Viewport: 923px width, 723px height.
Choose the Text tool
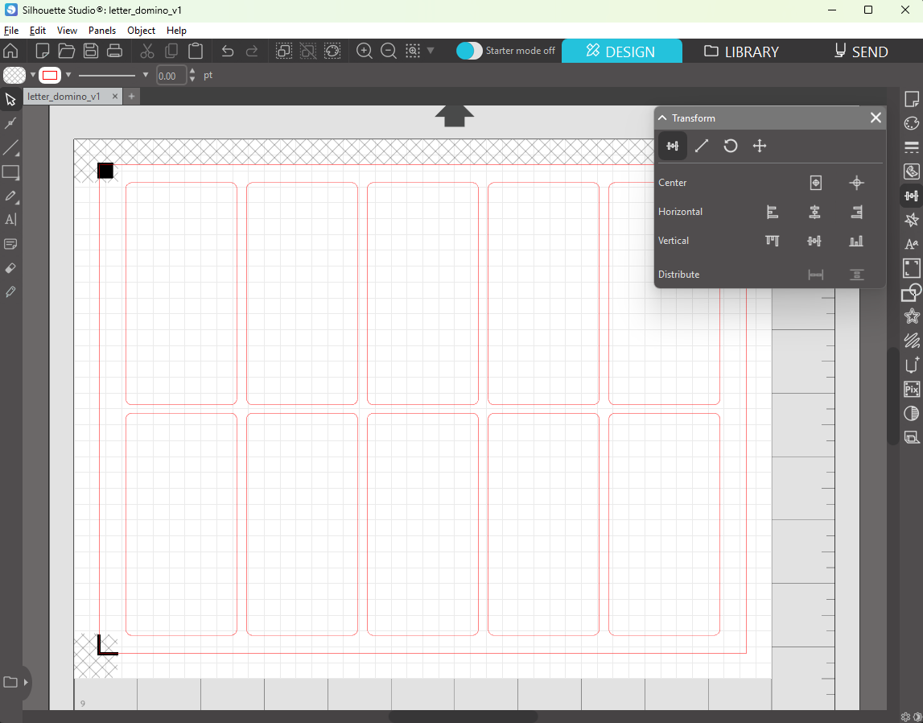[x=10, y=220]
